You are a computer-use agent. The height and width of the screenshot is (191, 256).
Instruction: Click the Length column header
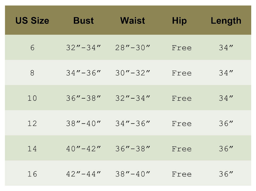226,21
